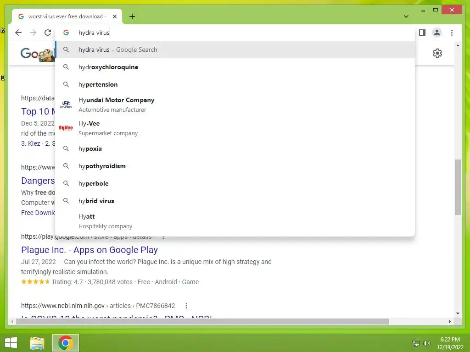Open the Chrome profile avatar
The image size is (470, 352).
click(x=437, y=33)
